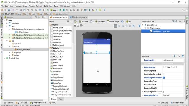Close the activity_main.xml tab
This screenshot has width=189, height=106.
[67, 17]
